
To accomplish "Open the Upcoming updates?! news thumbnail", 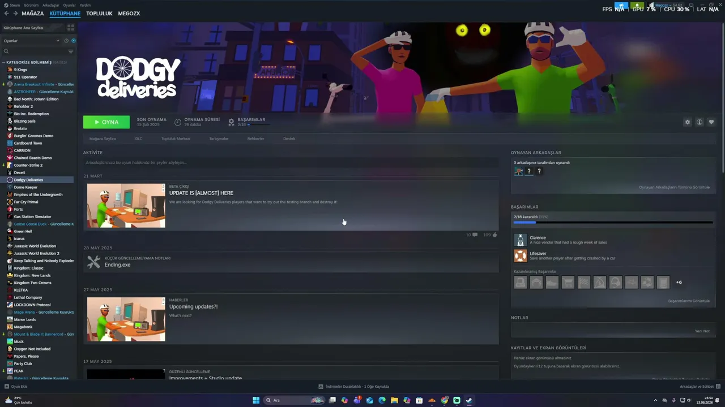I will click(x=126, y=319).
